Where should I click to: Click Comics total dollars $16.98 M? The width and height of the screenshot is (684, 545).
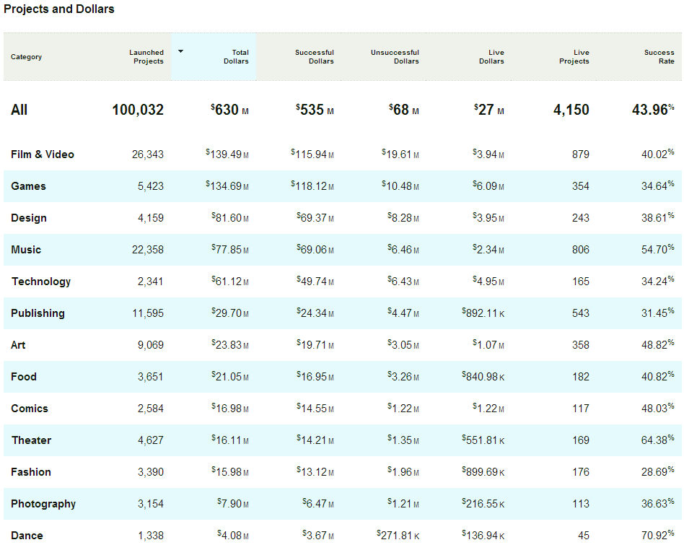click(230, 409)
